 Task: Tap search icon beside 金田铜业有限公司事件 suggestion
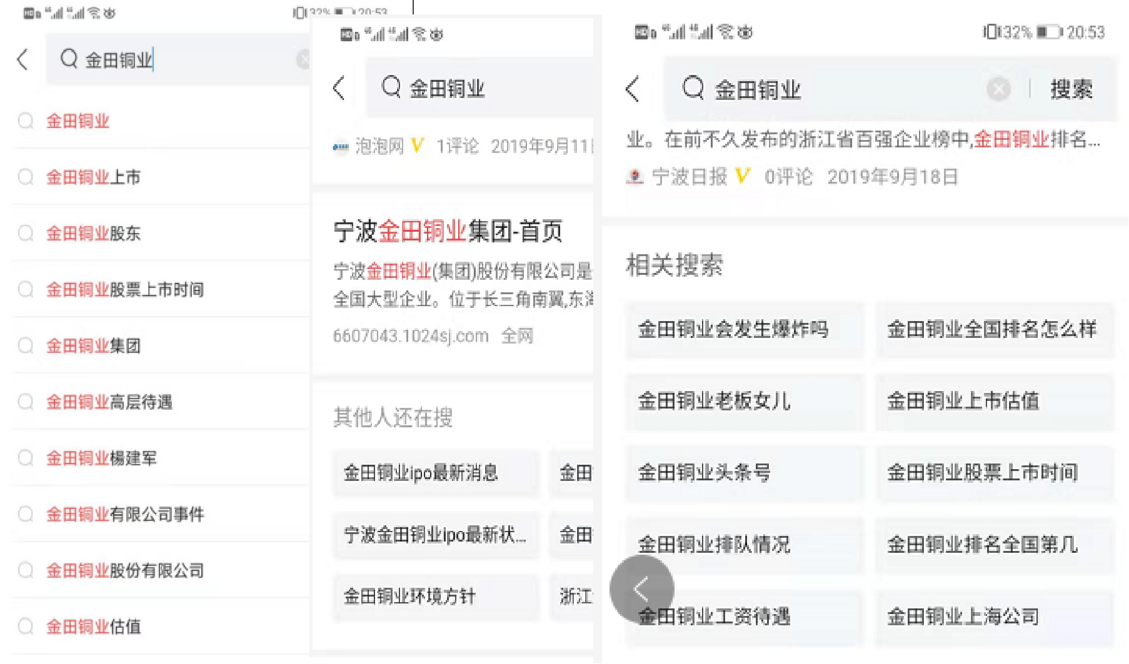(x=26, y=515)
